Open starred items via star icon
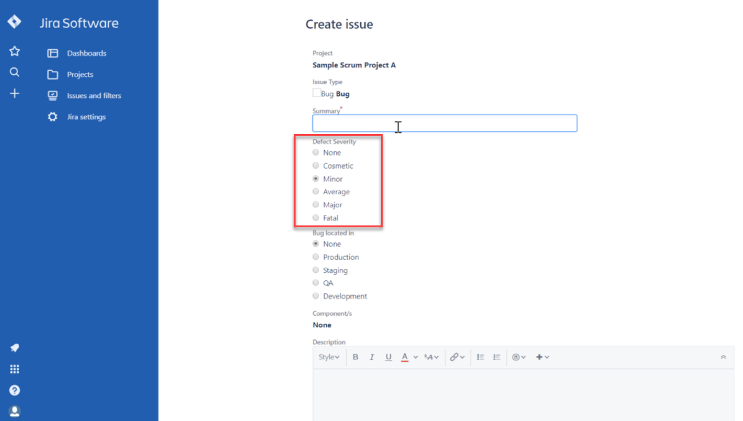 15,51
